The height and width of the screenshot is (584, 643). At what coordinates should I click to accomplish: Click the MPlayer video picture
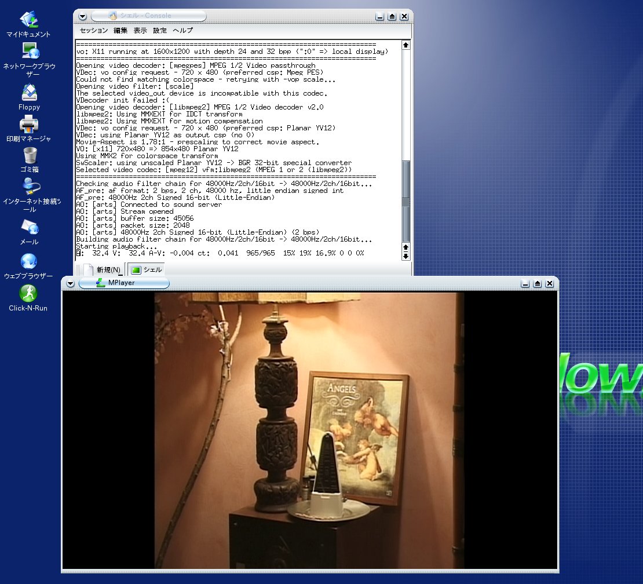tap(309, 430)
